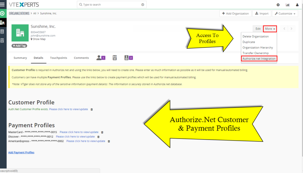
Task: Open the Sales Orders sidebar icon
Action: pos(2,40)
